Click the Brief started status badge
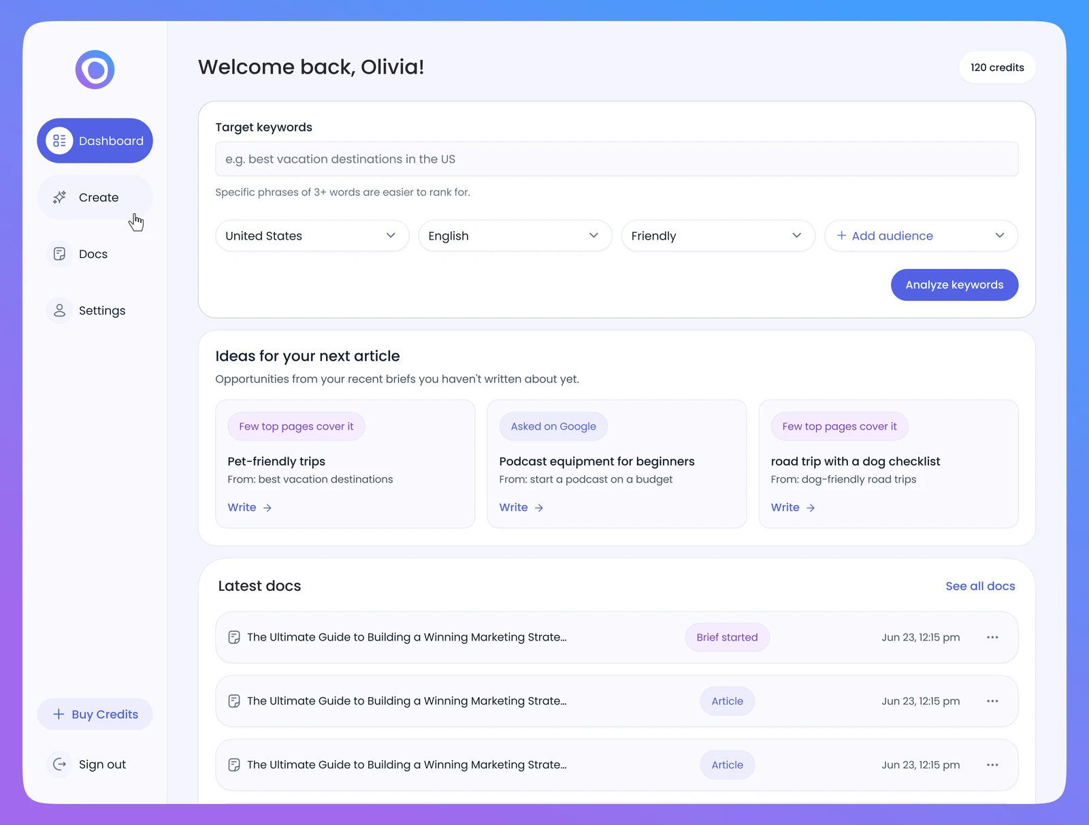Viewport: 1089px width, 825px height. (727, 637)
